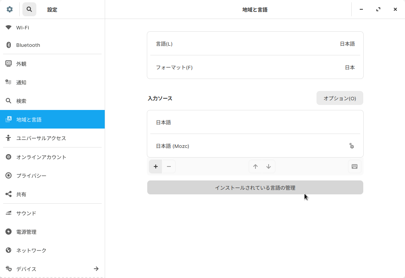Viewport: 405px width, 278px height.
Task: Switch to the Bluetooth panel
Action: pos(52,45)
